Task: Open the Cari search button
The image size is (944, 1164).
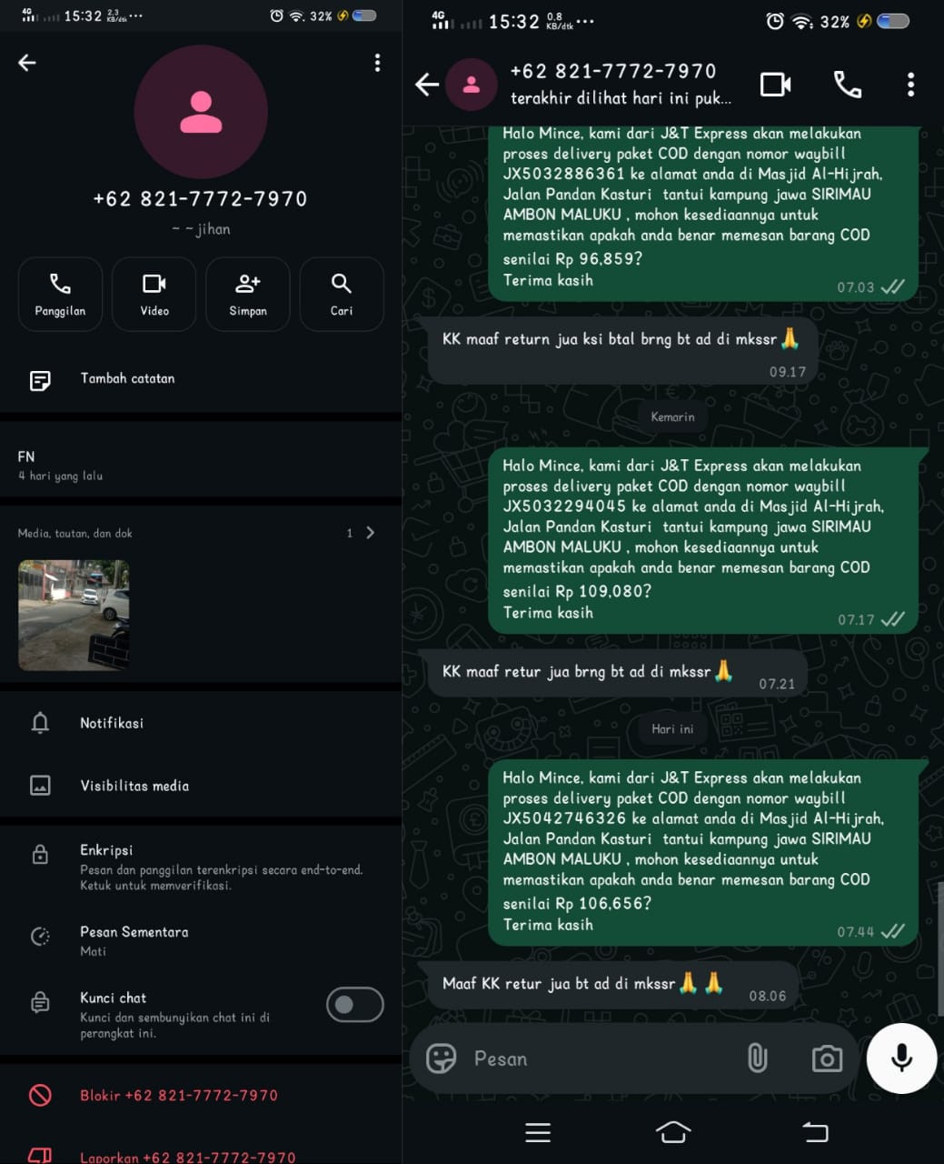Action: 342,294
